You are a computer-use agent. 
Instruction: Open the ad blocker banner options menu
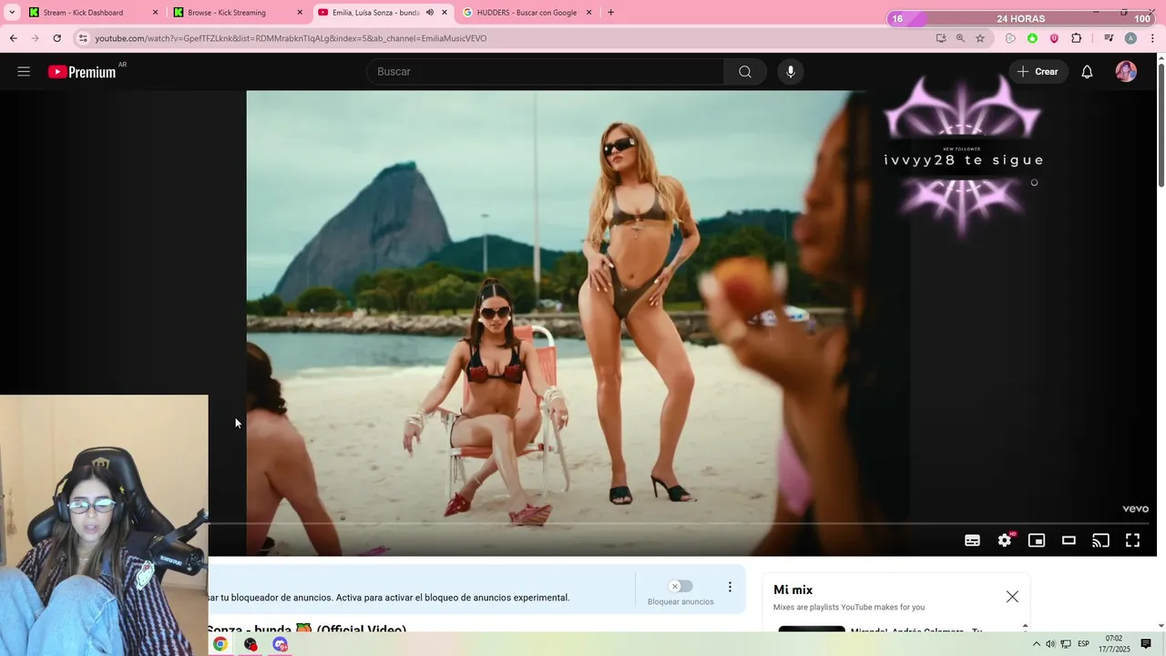[729, 587]
